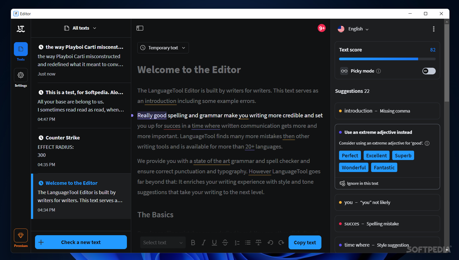Replace with suggestion Excellent
The width and height of the screenshot is (459, 260).
pos(376,155)
